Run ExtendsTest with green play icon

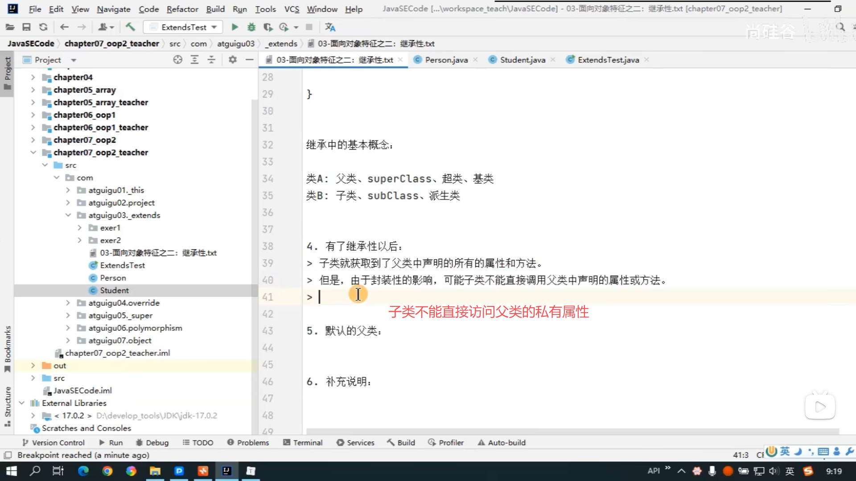point(235,27)
